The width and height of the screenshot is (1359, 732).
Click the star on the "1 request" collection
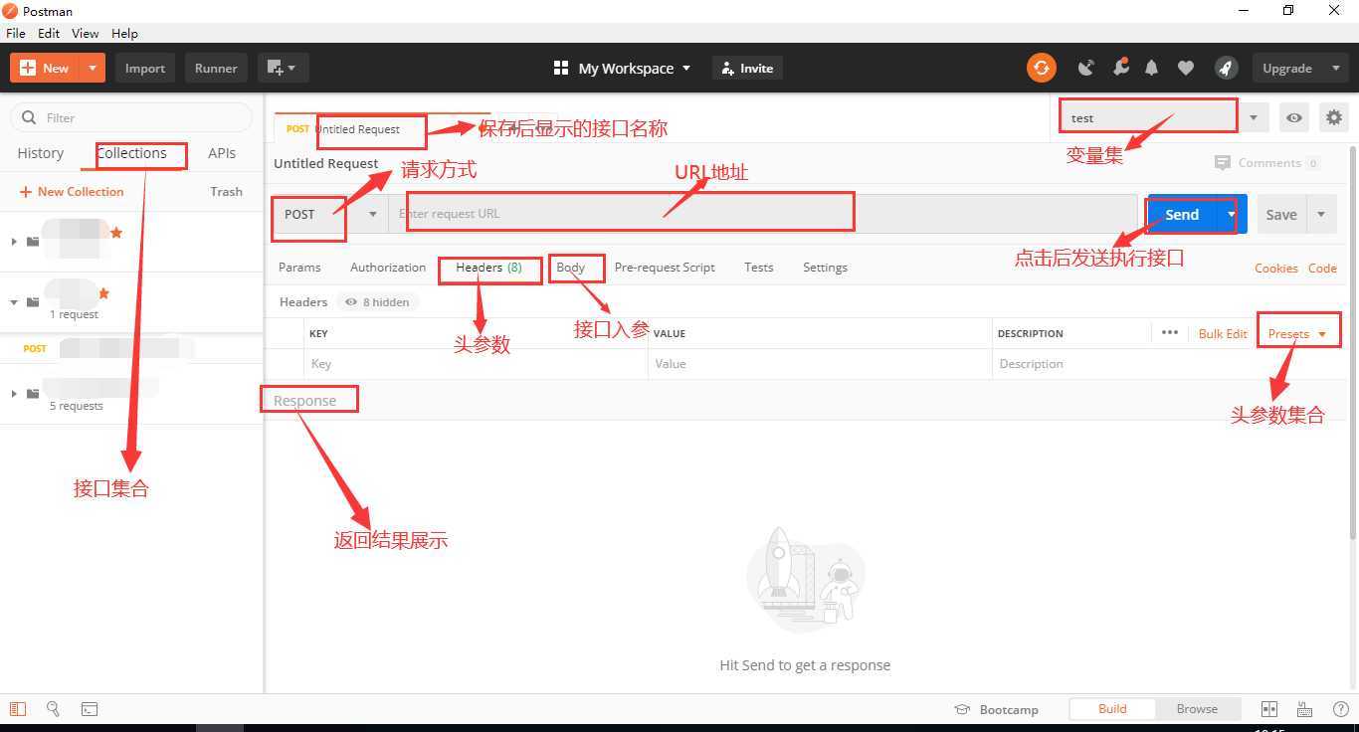coord(103,293)
